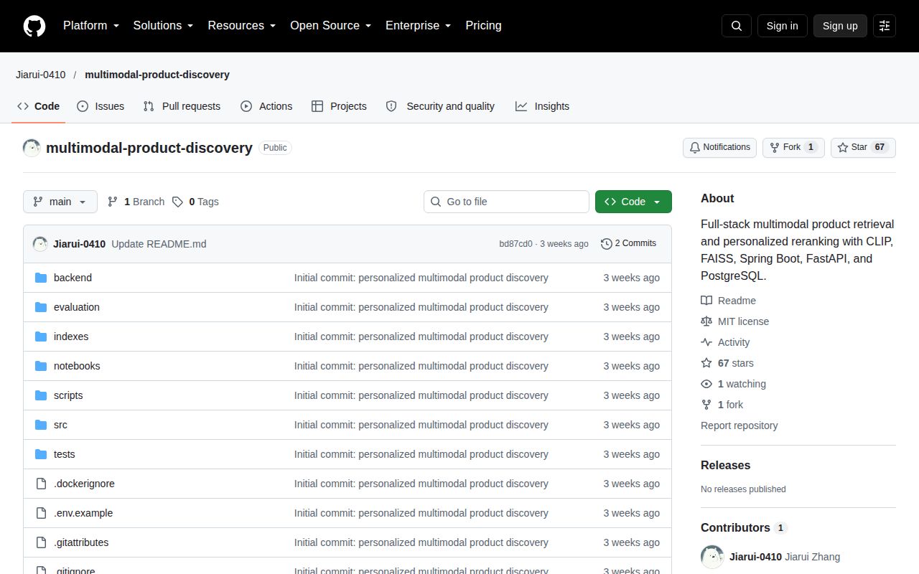Open the main branch selector

pyautogui.click(x=60, y=202)
